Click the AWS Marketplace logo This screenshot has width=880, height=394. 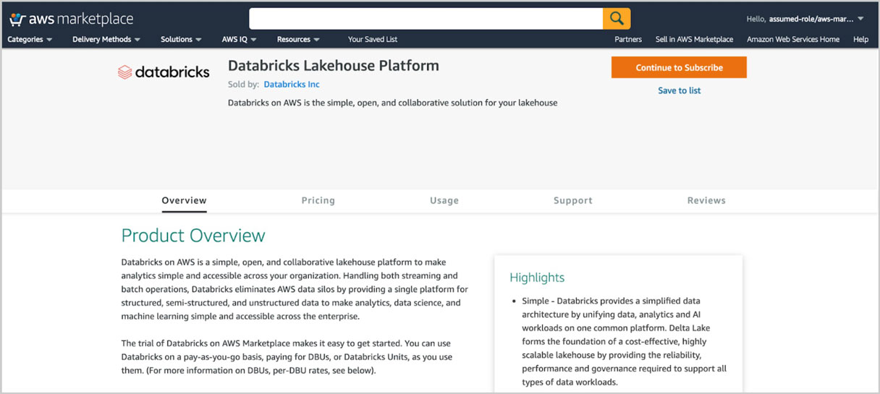coord(71,19)
